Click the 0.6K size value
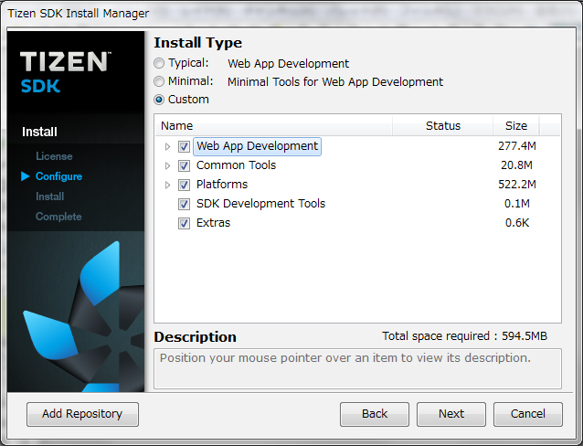Viewport: 583px width, 446px height. click(x=517, y=223)
